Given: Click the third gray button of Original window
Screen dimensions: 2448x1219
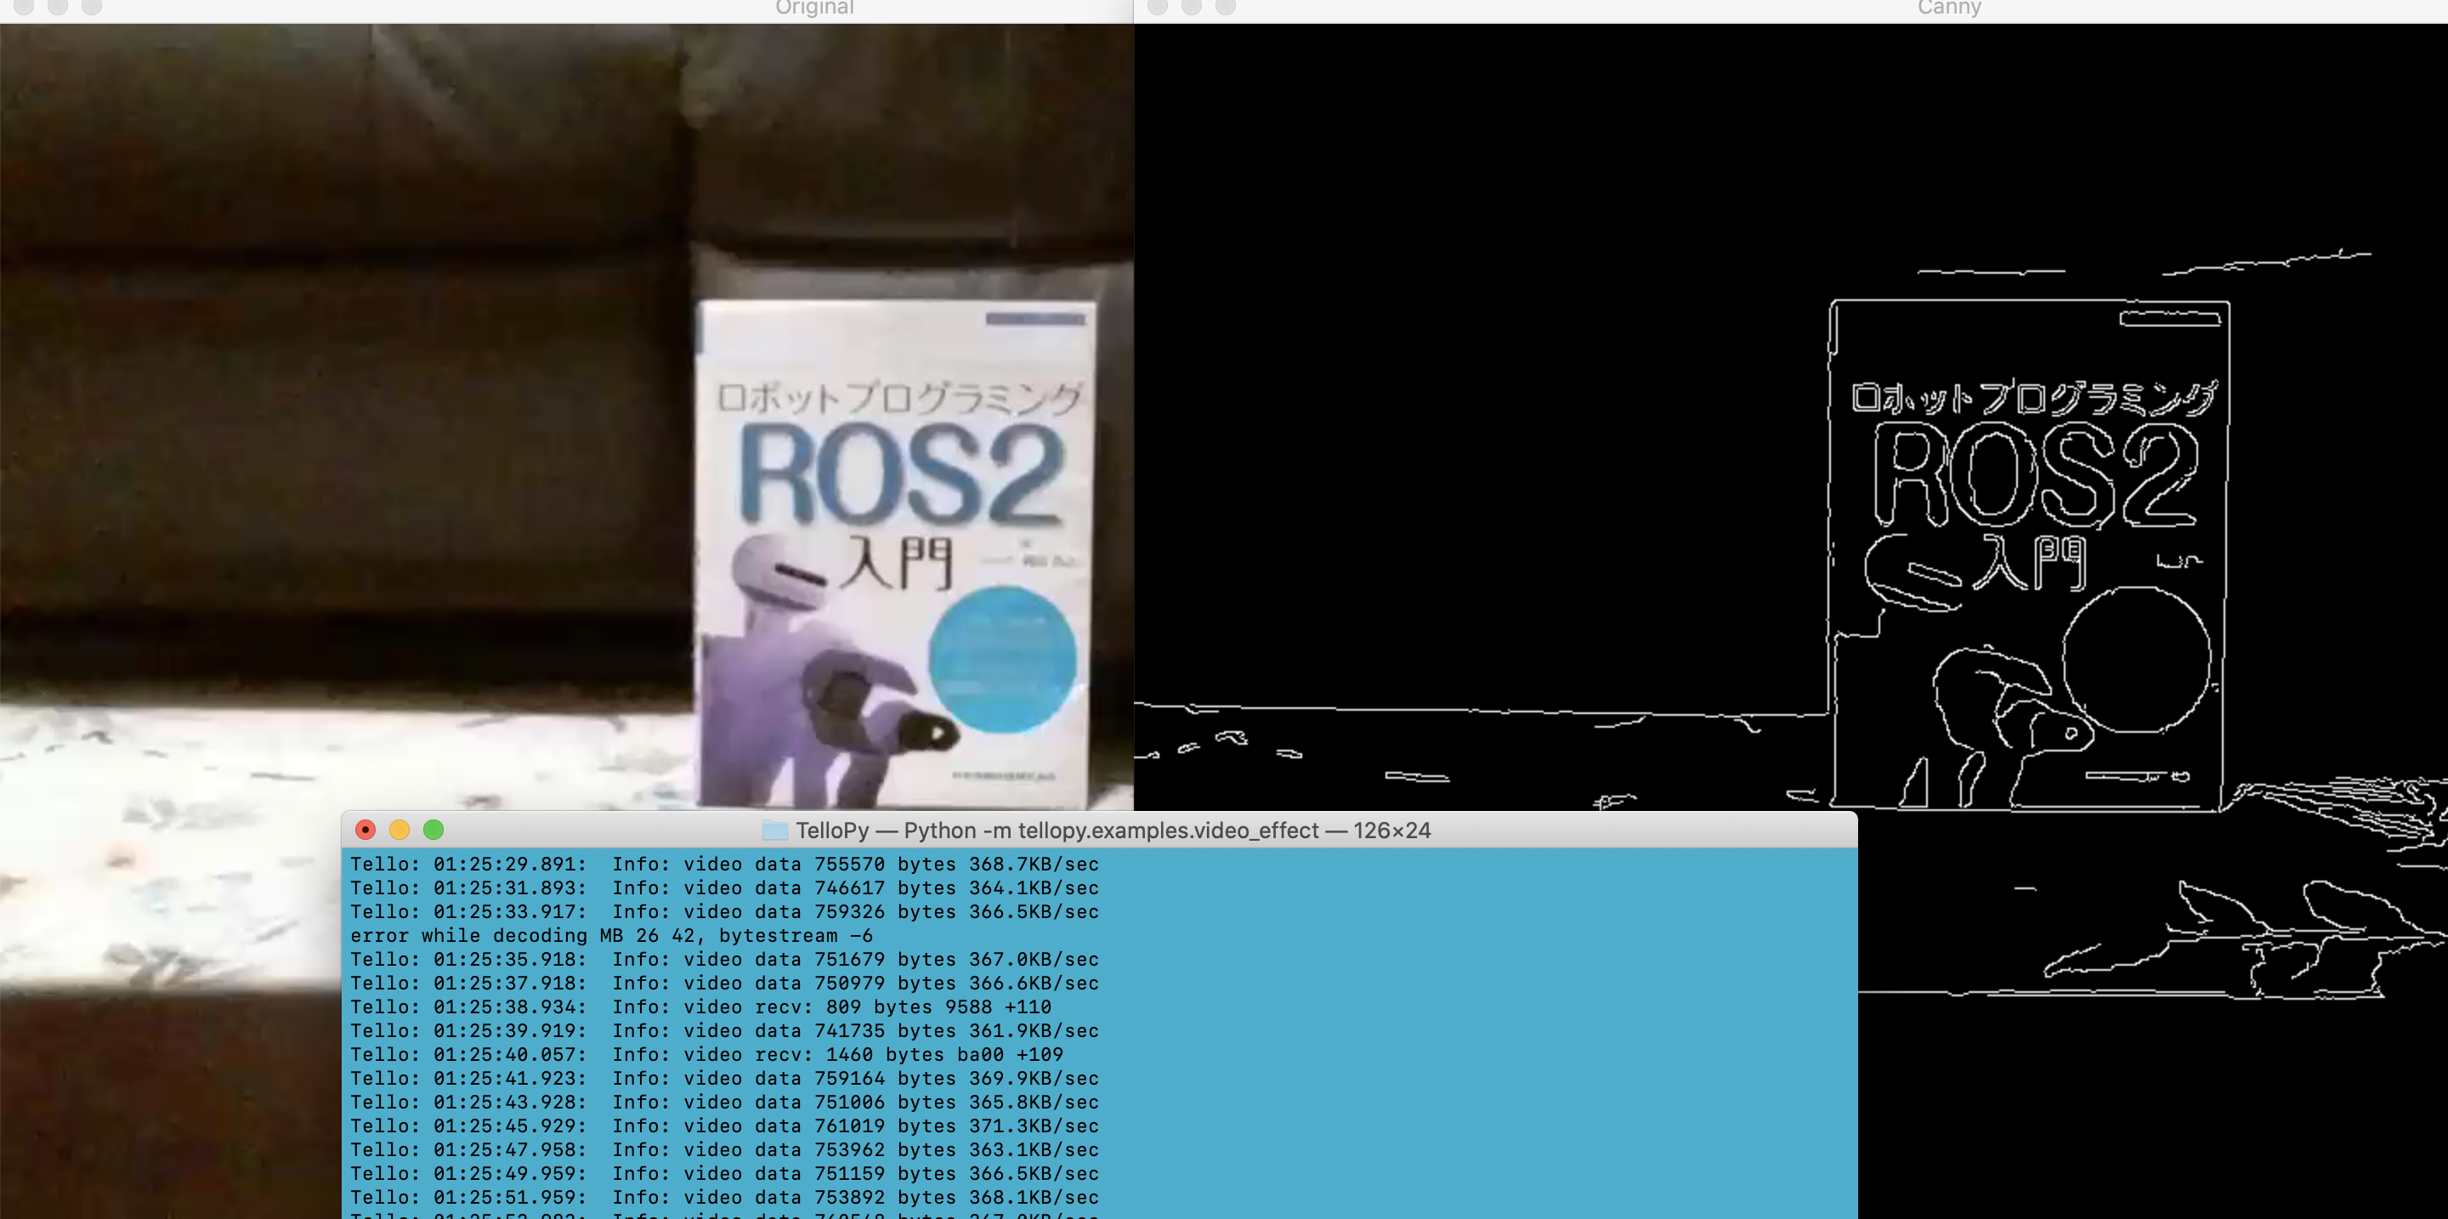Looking at the screenshot, I should click(x=91, y=6).
